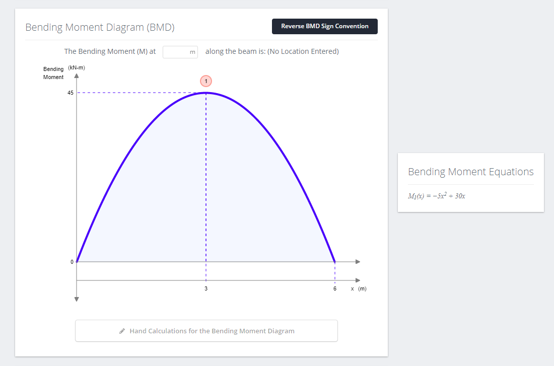Click the Bending Moment Equations heading
The height and width of the screenshot is (366, 554).
[470, 172]
